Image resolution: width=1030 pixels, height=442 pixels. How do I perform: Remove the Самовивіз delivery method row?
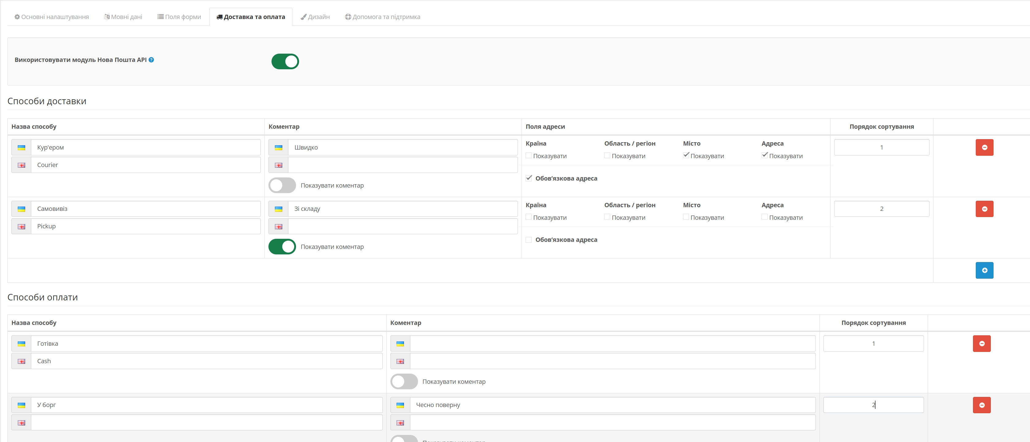[984, 209]
